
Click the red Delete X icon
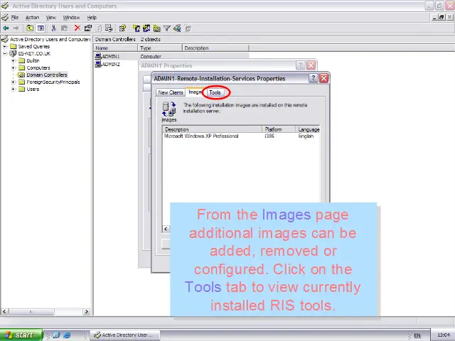[77, 28]
